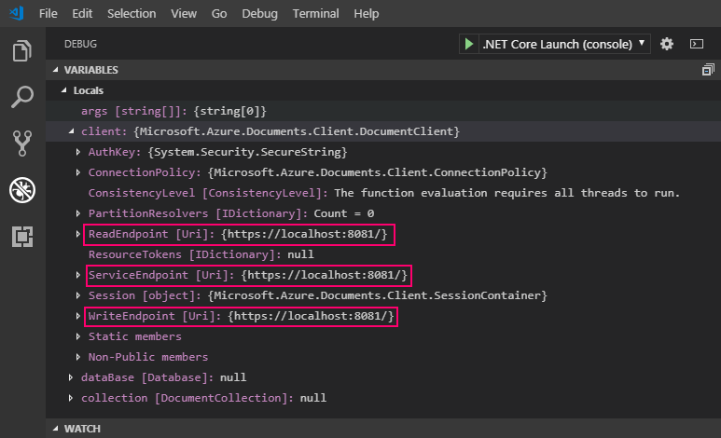Screen dimensions: 721x438
Task: Open the Source Control view icon
Action: [22, 143]
